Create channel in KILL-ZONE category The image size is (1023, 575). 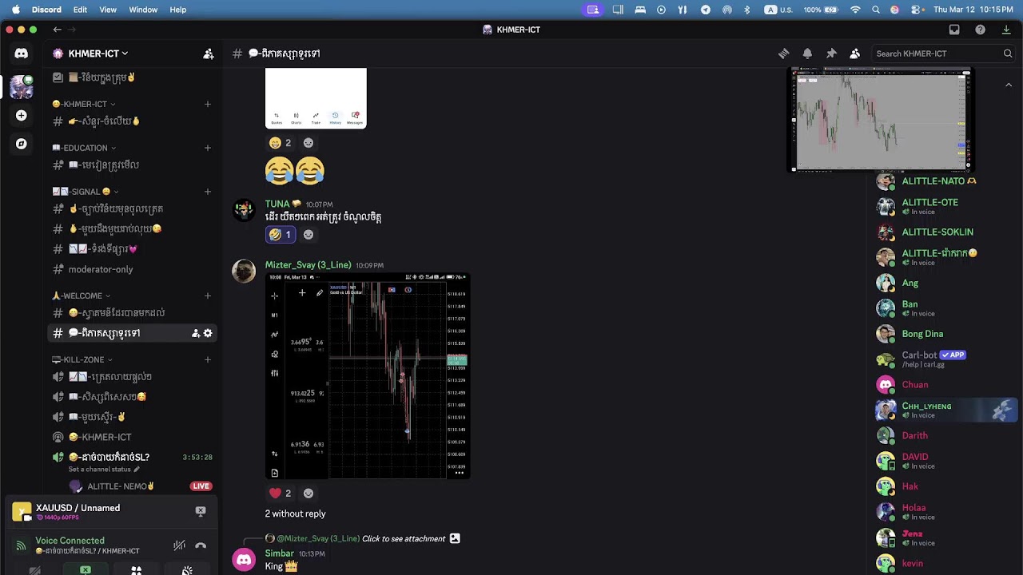click(x=208, y=359)
